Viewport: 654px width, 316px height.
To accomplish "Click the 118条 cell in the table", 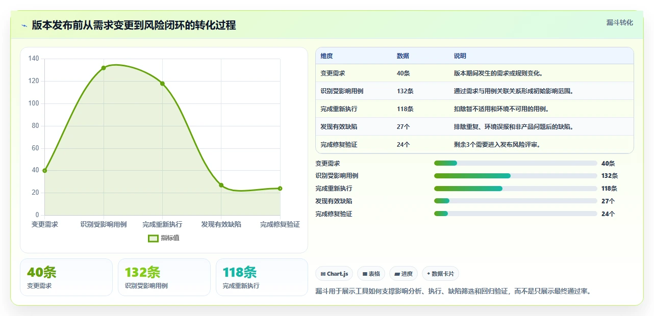I will 405,109.
